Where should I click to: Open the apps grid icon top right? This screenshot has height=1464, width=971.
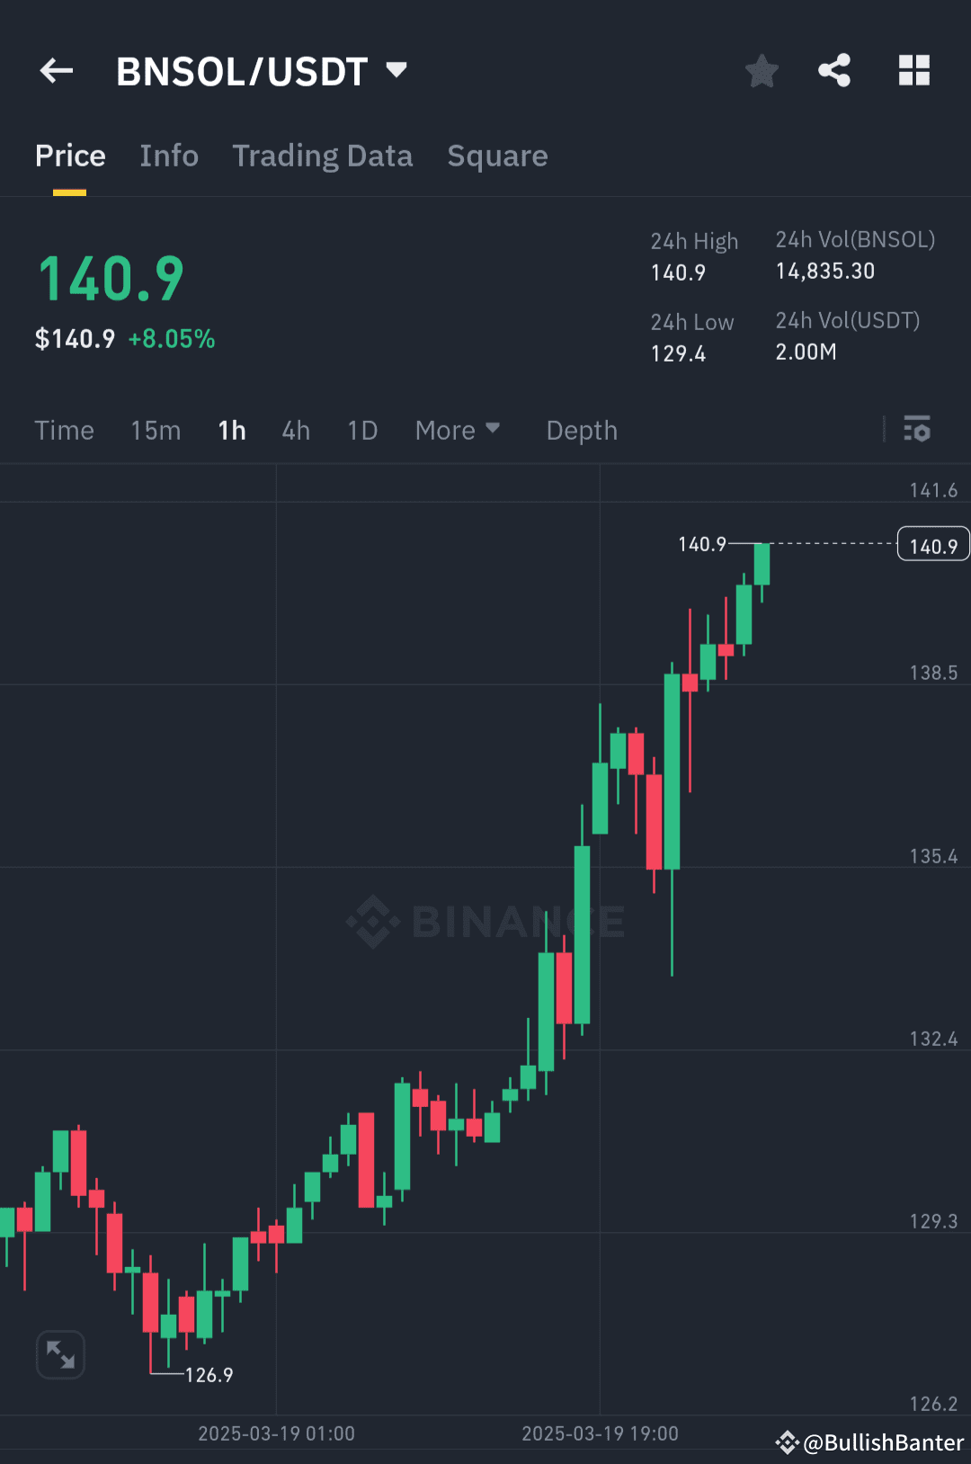click(914, 70)
